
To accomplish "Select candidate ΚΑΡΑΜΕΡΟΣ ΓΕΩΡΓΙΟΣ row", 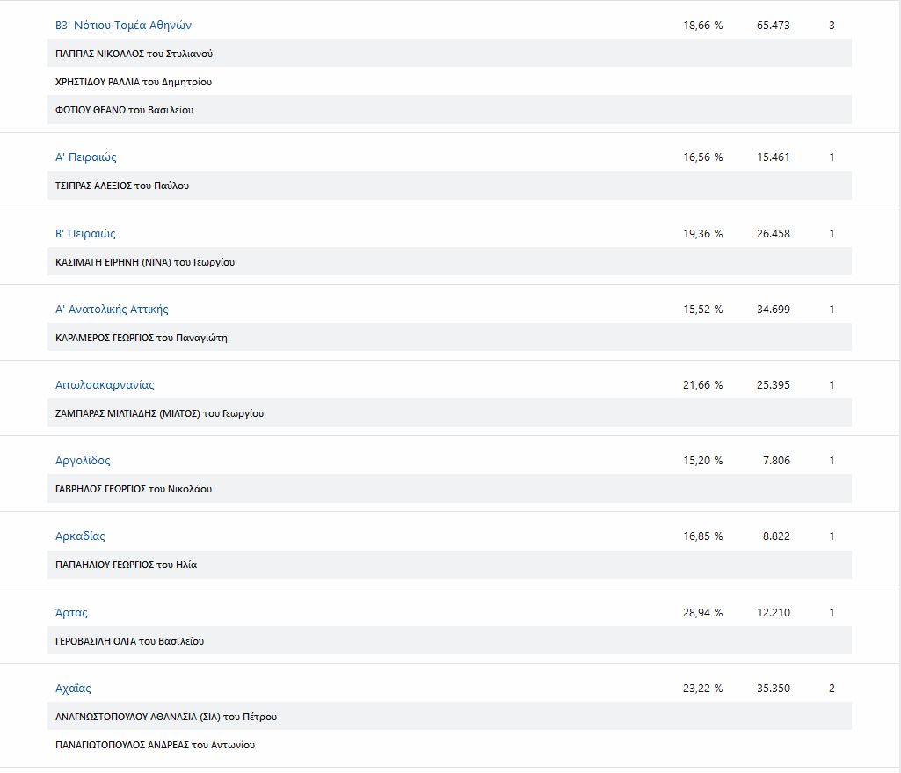I will (141, 338).
